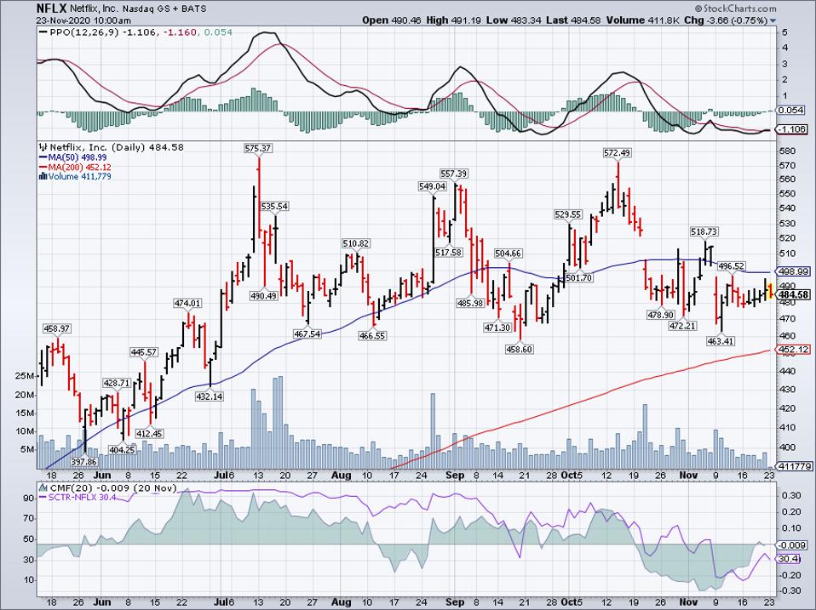Click the 510.82 August high label
The height and width of the screenshot is (610, 816).
click(356, 243)
